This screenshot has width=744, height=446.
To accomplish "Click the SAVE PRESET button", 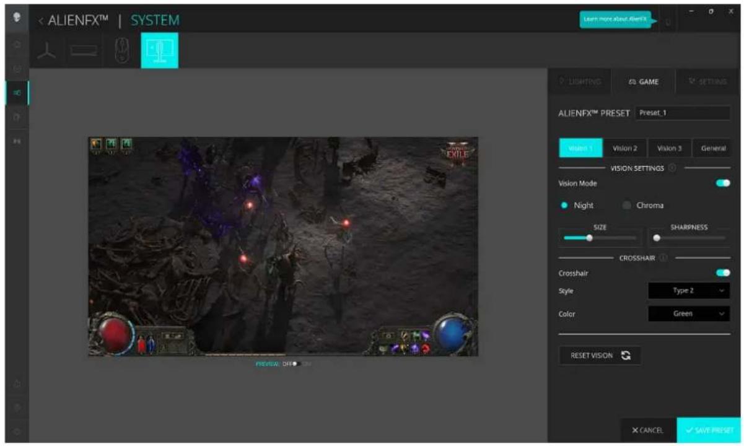I will 708,430.
